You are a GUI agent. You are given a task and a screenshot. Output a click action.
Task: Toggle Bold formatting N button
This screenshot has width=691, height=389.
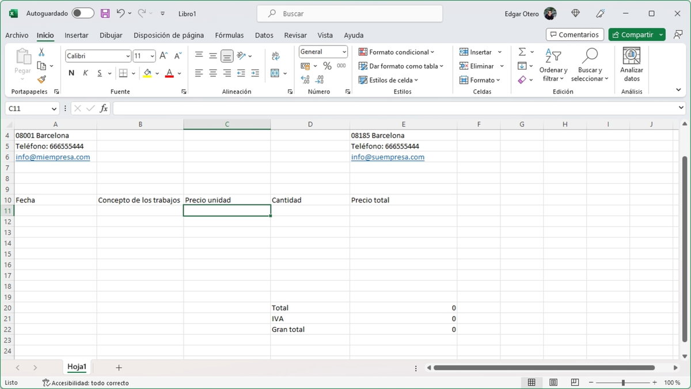71,73
